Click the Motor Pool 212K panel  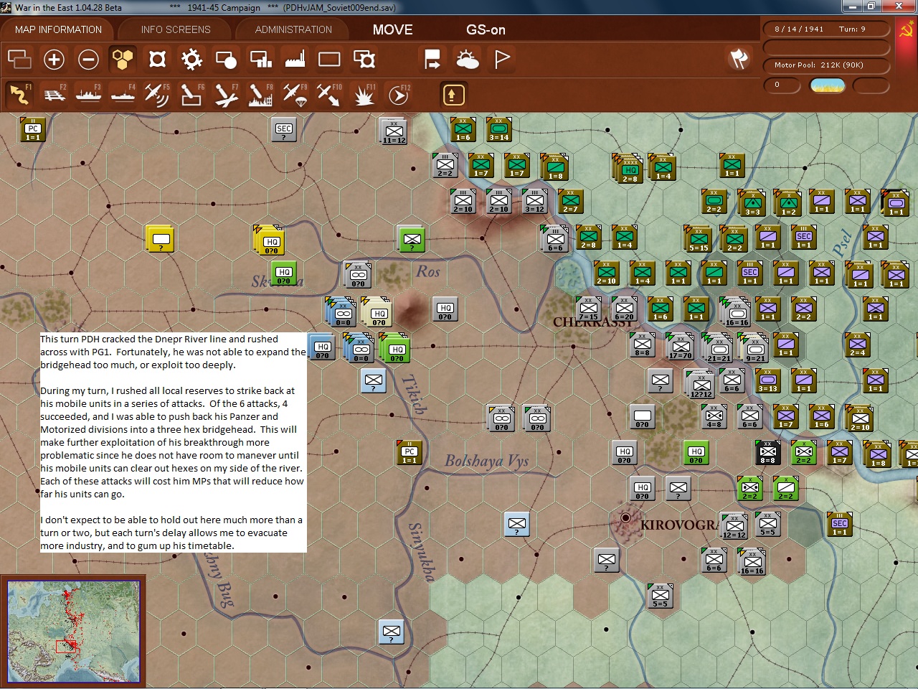[826, 65]
